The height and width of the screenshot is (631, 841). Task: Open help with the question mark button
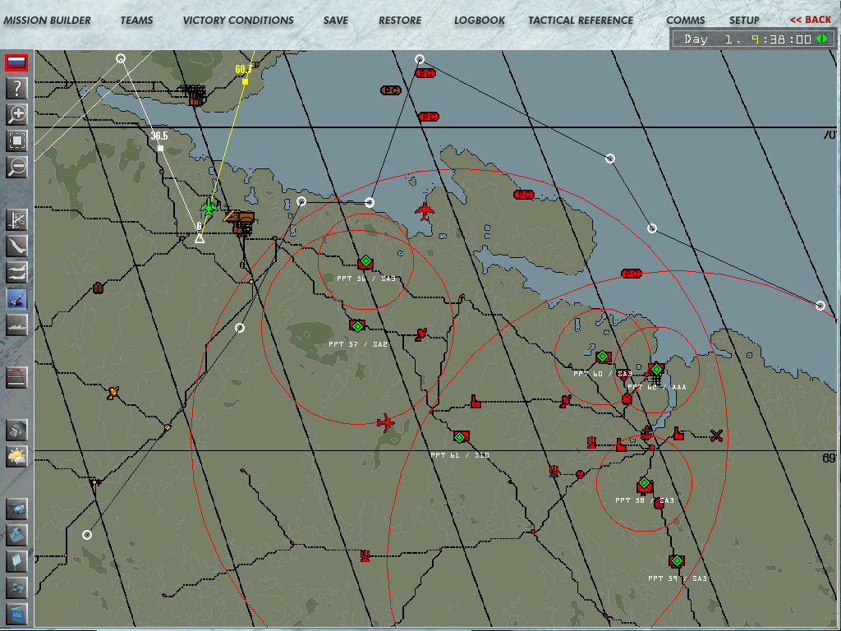pos(16,88)
